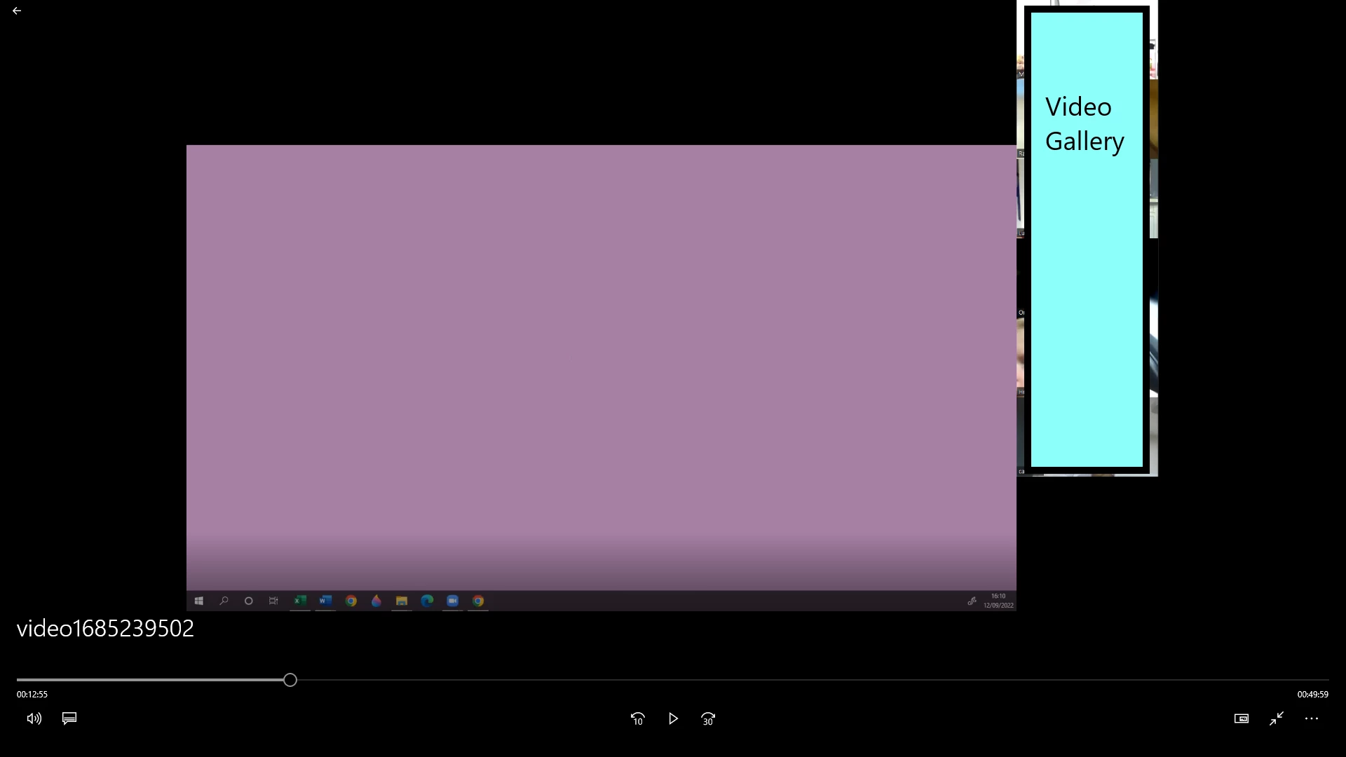Click the back arrow icon
Screen dimensions: 1346x757
pyautogui.click(x=17, y=11)
